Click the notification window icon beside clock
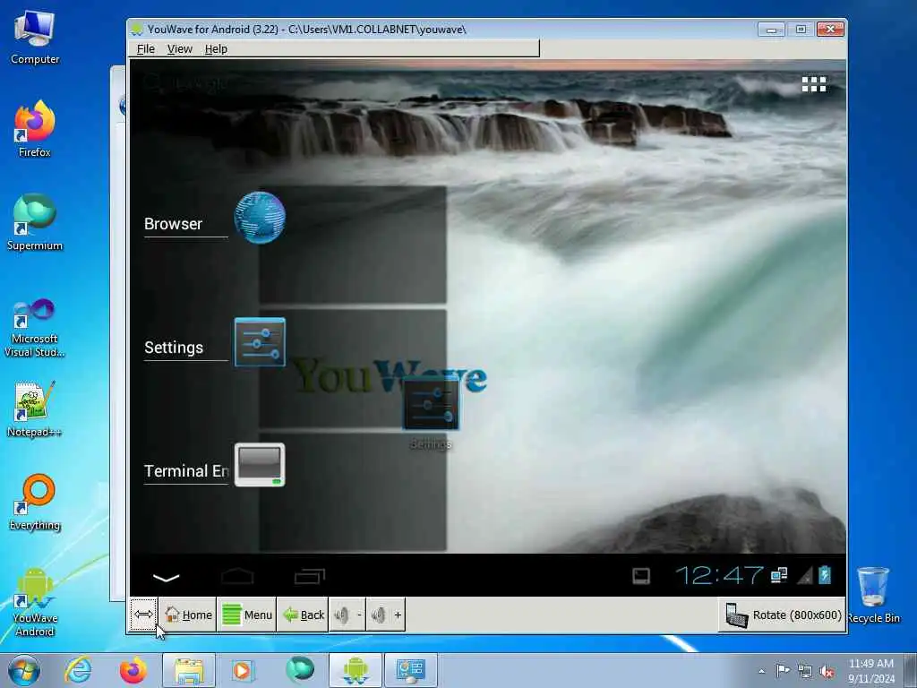The image size is (917, 688). 641,576
